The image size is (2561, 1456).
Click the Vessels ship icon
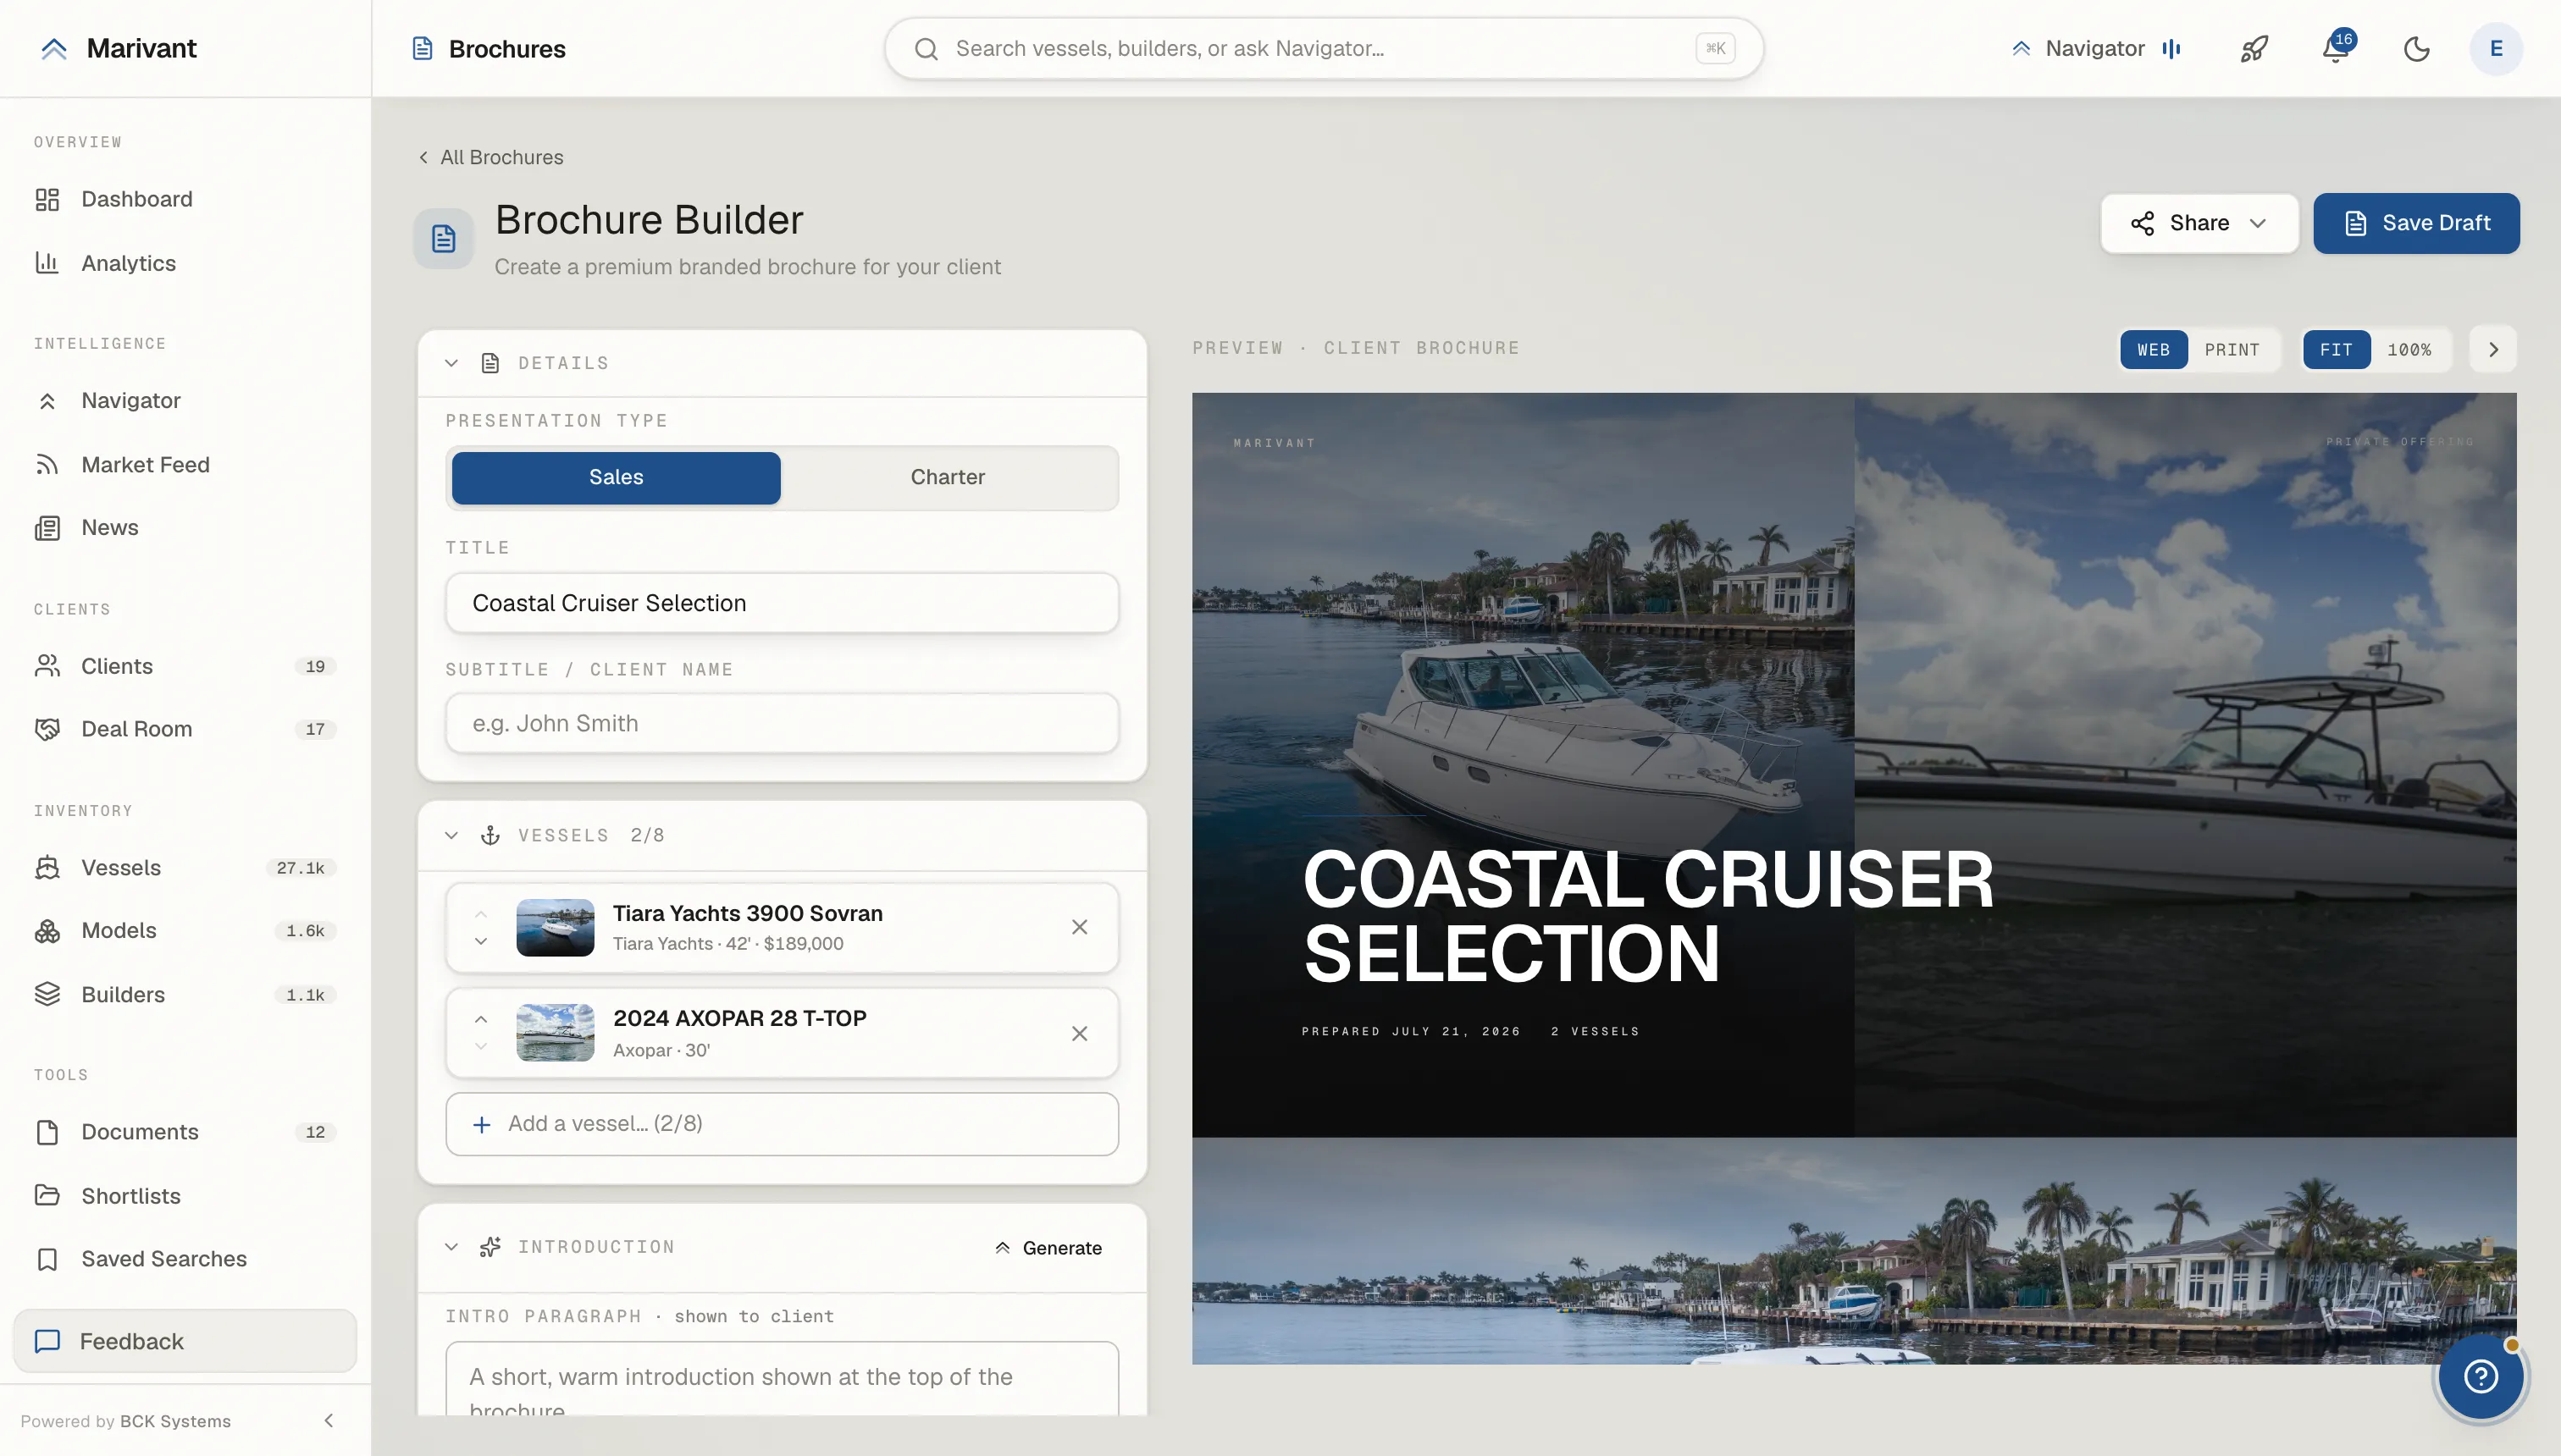[47, 867]
